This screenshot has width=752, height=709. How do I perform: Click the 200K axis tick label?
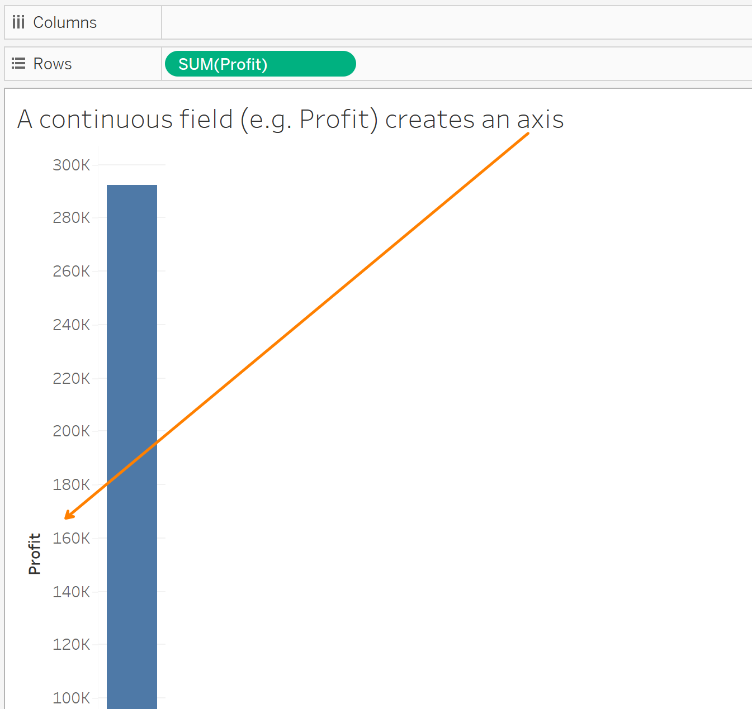71,431
